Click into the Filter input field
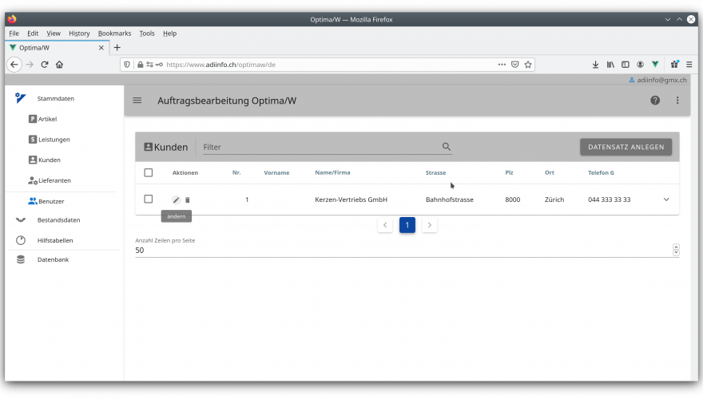 (320, 147)
